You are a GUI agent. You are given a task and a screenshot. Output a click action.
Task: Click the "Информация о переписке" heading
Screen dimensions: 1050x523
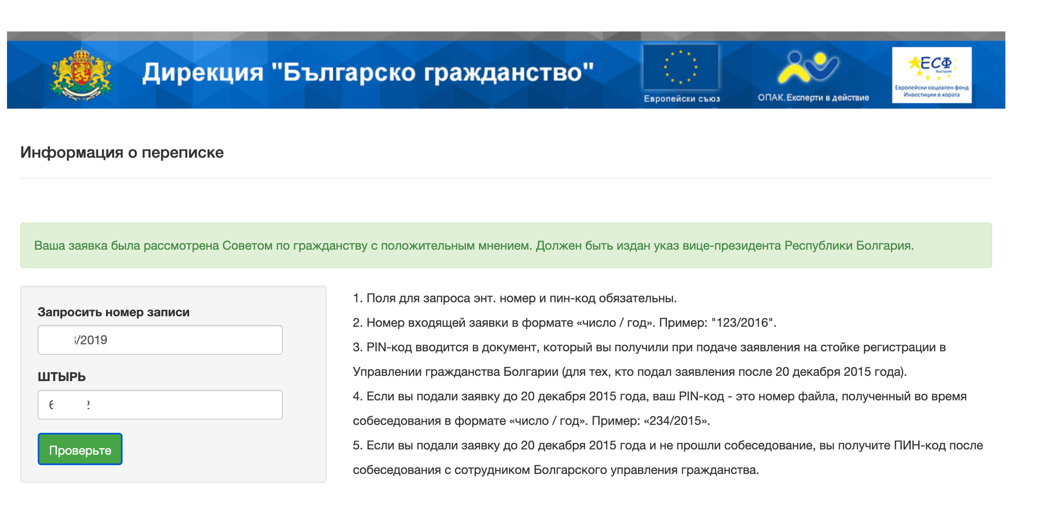[122, 152]
